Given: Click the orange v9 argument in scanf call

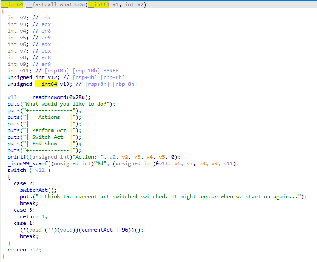Looking at the screenshot, I should (x=215, y=163).
